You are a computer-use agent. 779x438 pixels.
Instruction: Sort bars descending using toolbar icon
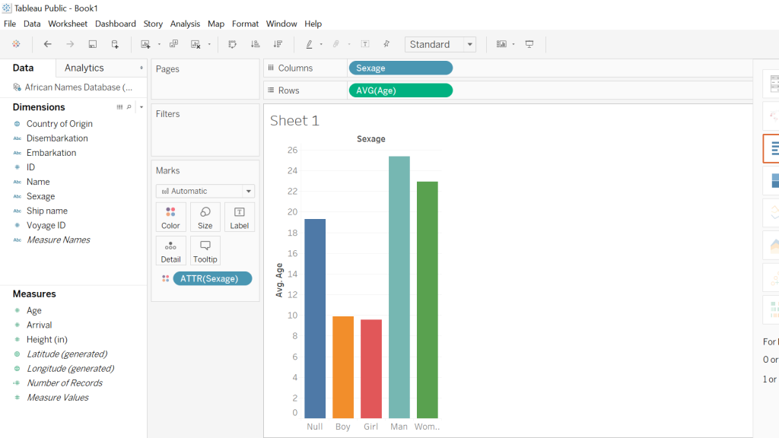278,44
